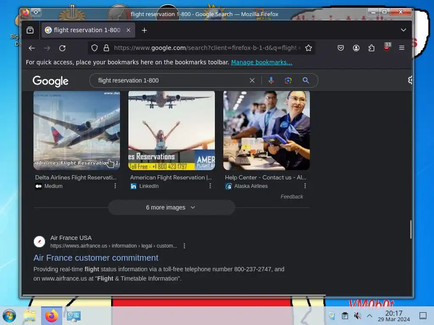434x325 pixels.
Task: Click the Show desktop tray button
Action: (423, 316)
